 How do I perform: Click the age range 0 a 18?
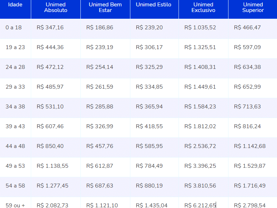(13, 28)
